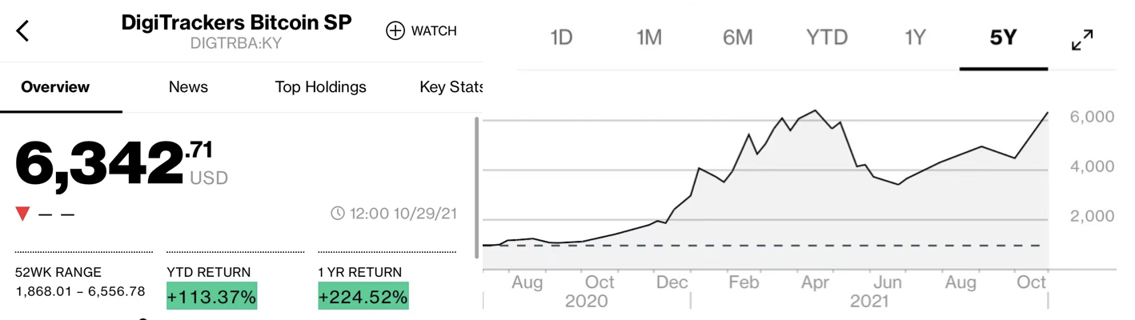Click the vertical scrollbar beside the overview
Viewport: 1135px width, 320px height.
point(478,188)
